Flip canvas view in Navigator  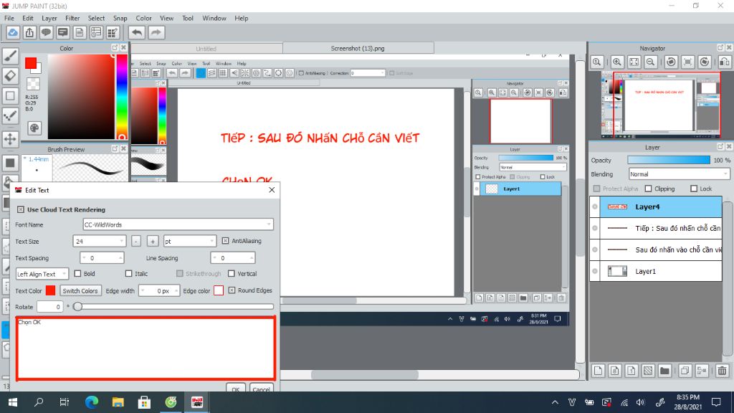point(724,62)
